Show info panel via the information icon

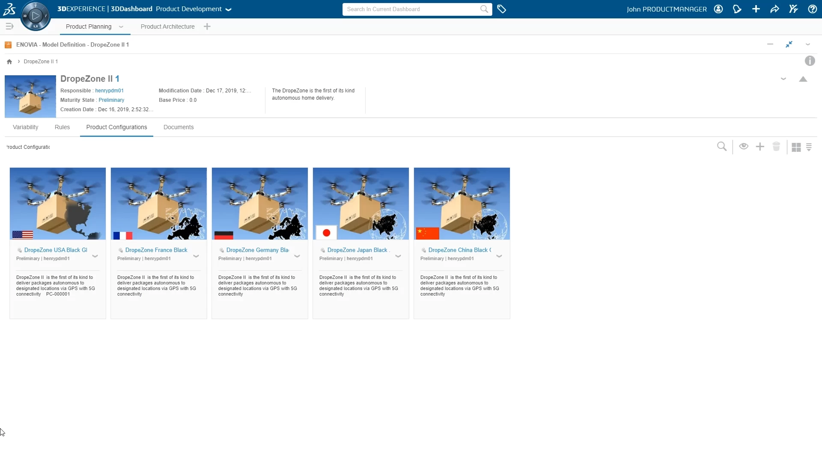coord(810,61)
